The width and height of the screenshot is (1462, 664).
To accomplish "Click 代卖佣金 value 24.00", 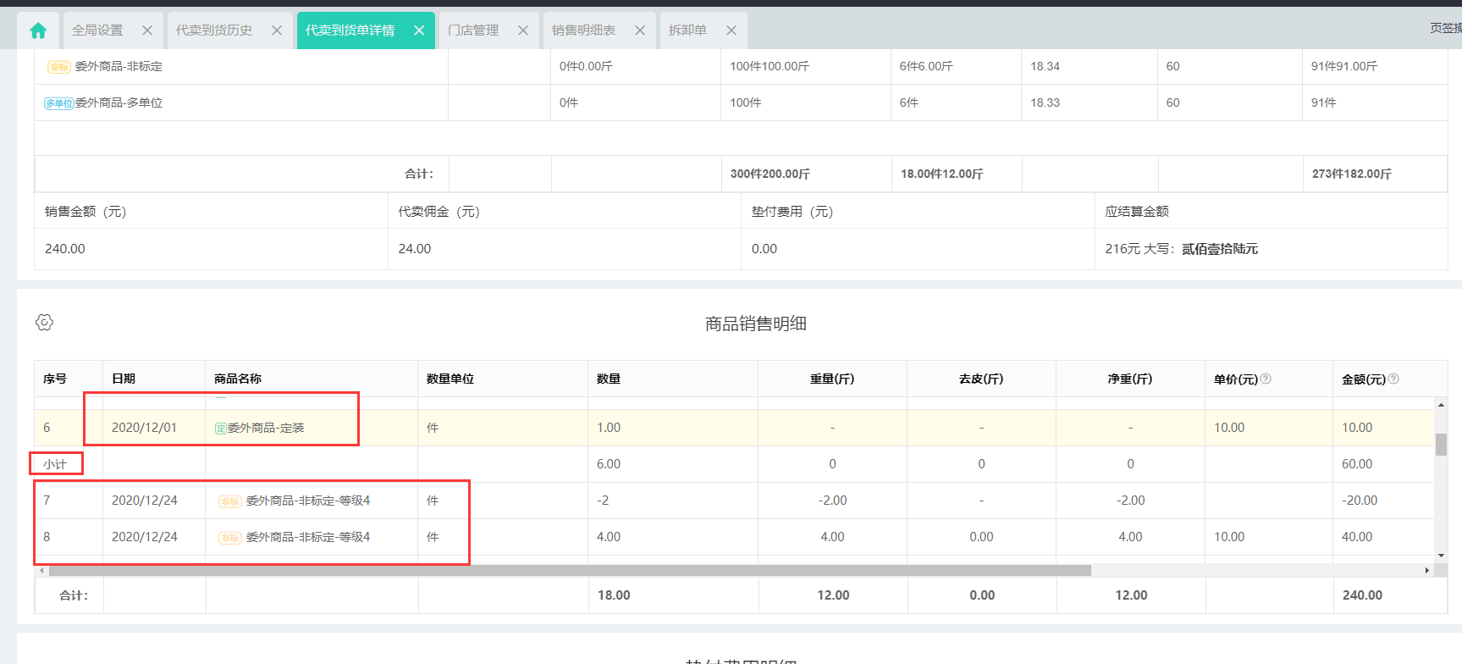I will click(415, 249).
